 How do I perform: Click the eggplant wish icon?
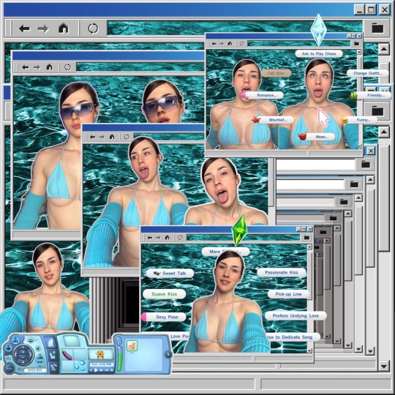tap(67, 355)
